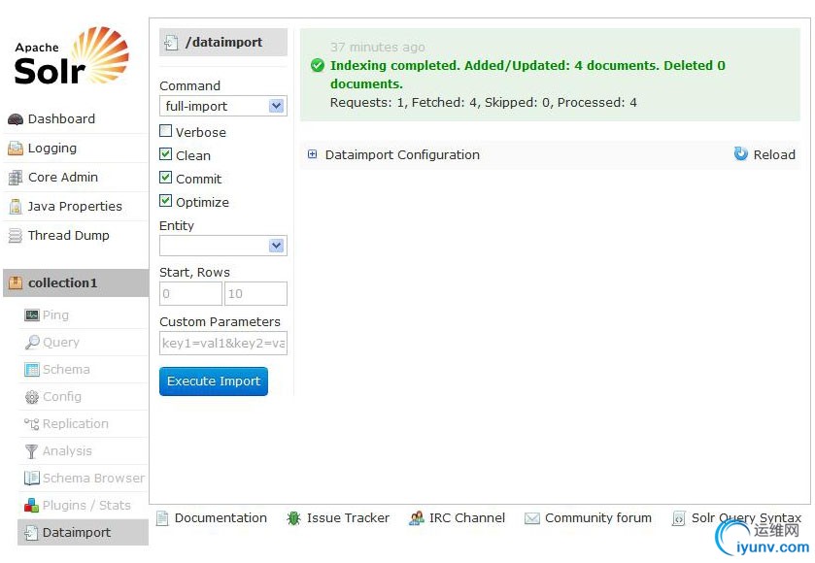The image size is (815, 563).
Task: Click the Dataimport document icon in sidebar
Action: tap(32, 532)
